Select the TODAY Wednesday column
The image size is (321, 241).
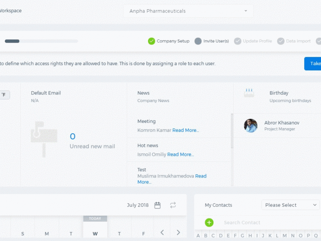coord(95,227)
